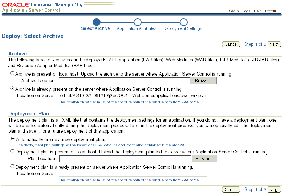Click Browse next to Plan Location
This screenshot has width=283, height=194.
point(204,159)
